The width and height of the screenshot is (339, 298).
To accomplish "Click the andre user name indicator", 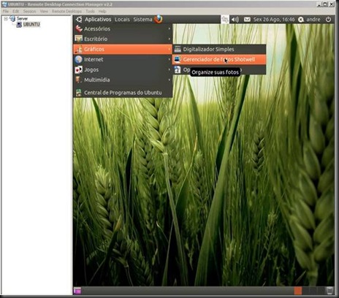I will 313,19.
